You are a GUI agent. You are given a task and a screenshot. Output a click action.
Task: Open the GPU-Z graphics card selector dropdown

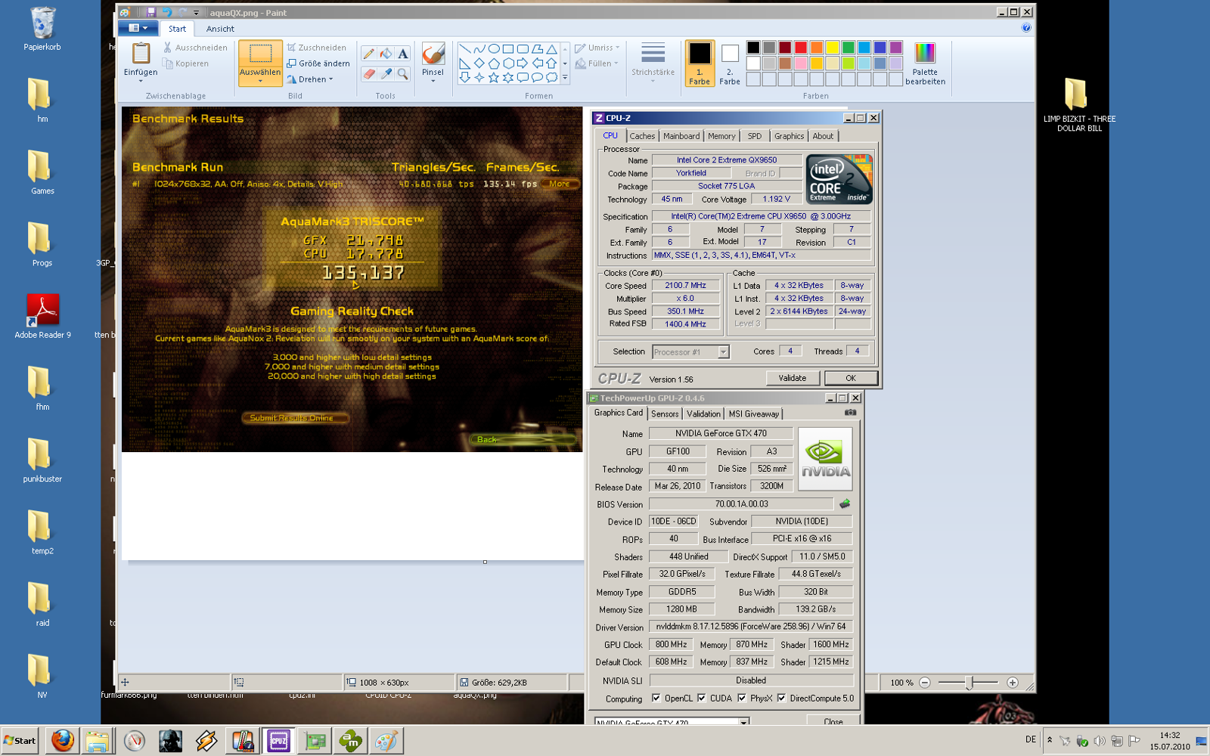point(744,722)
